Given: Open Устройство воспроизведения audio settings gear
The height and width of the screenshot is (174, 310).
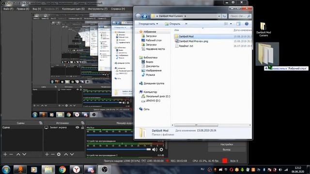Looking at the screenshot, I should [x=161, y=149].
